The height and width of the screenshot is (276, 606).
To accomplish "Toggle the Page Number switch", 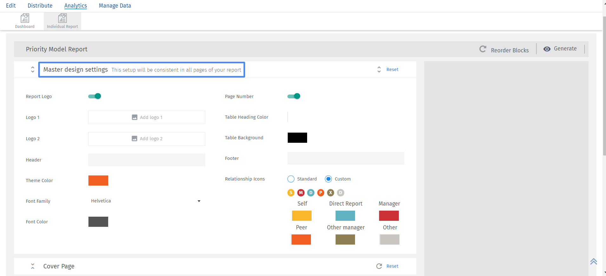I will 294,96.
